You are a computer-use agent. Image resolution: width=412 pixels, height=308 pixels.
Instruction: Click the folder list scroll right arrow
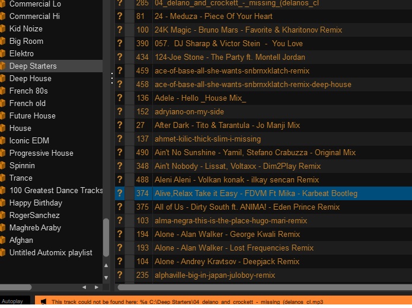[x=96, y=287]
